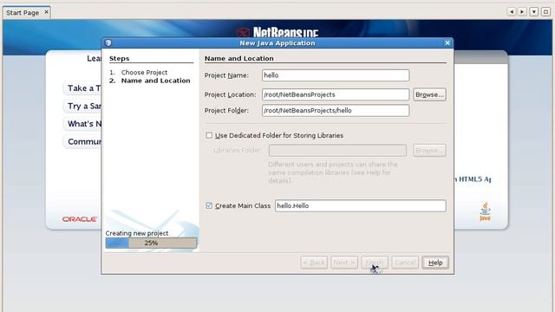
Task: Click the main class name field
Action: click(x=361, y=206)
